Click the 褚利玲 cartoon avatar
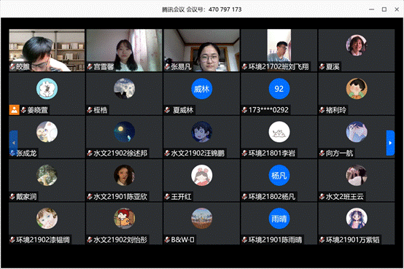The height and width of the screenshot is (269, 404). click(357, 89)
